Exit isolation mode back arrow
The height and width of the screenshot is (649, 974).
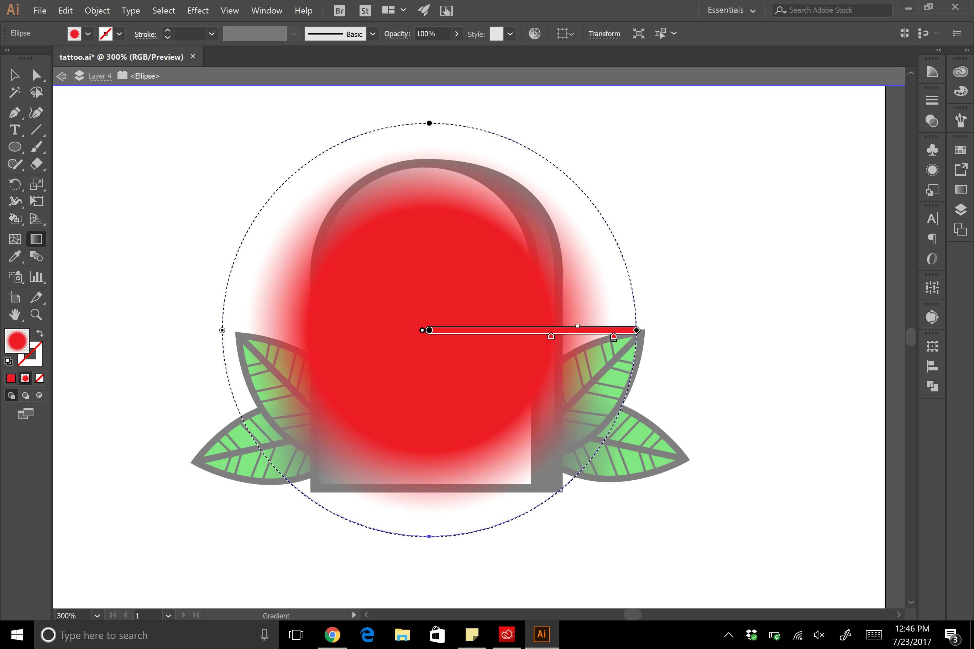click(x=62, y=76)
